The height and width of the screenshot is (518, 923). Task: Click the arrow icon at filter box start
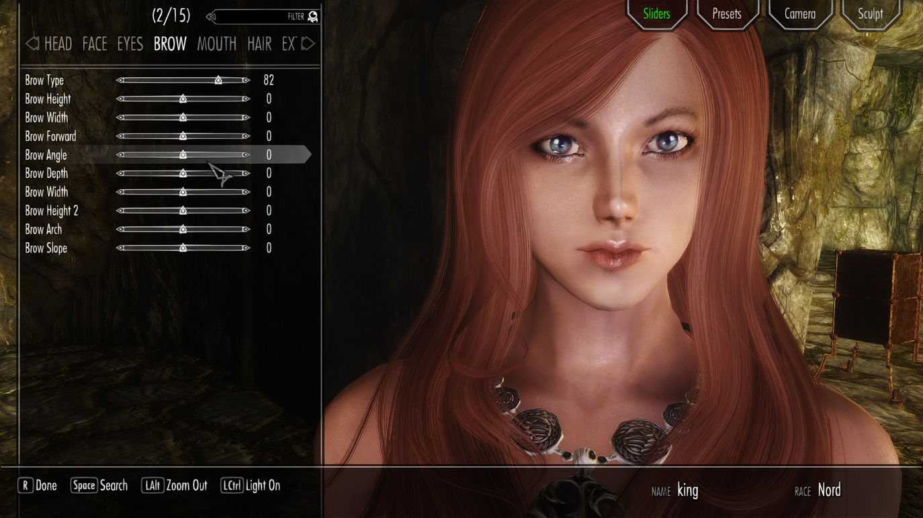point(211,17)
